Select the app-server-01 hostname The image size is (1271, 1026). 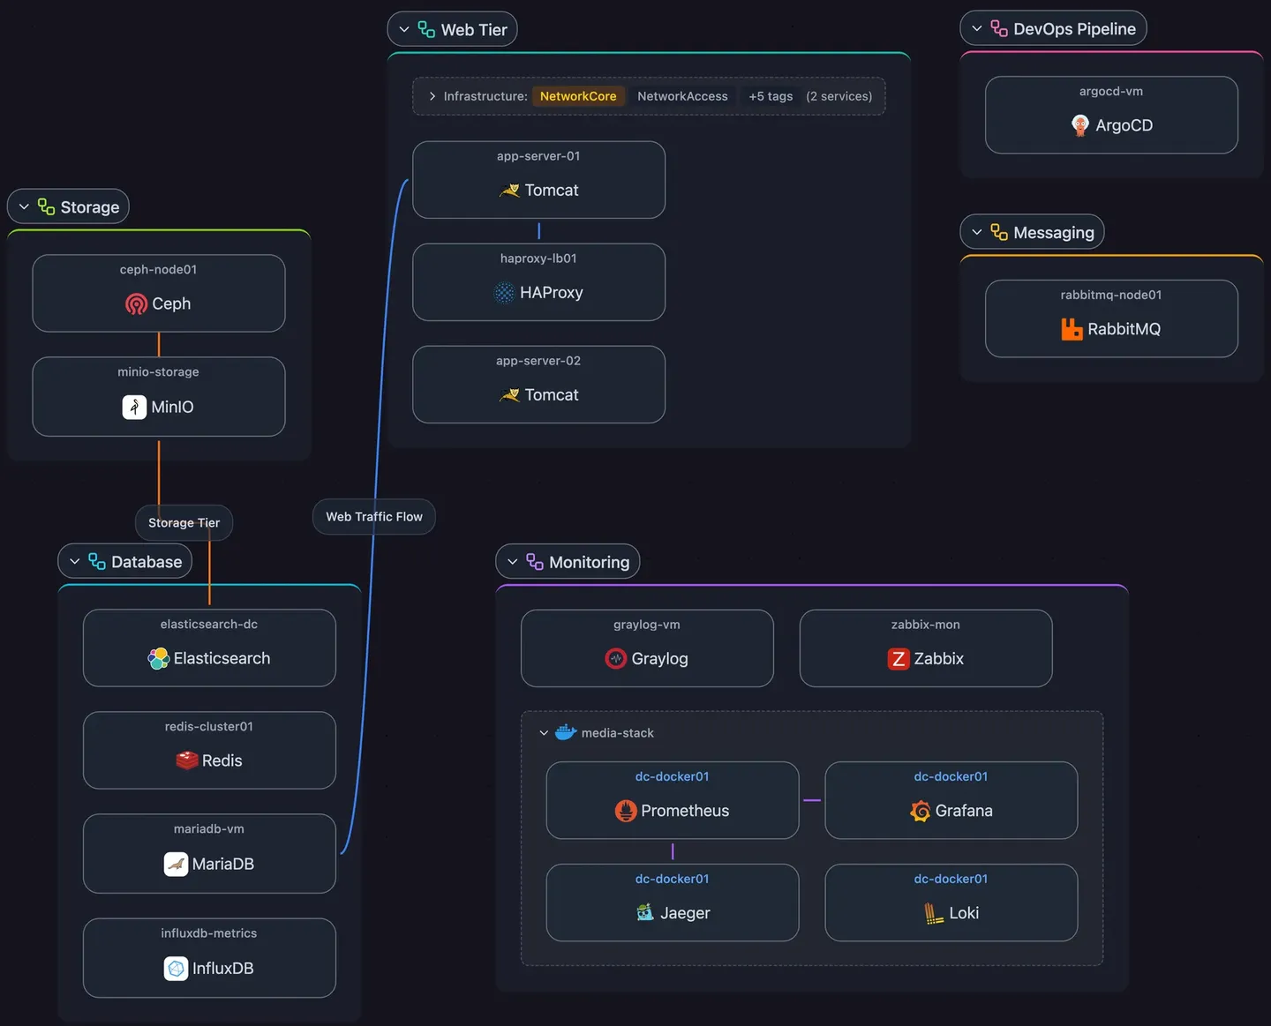coord(538,156)
